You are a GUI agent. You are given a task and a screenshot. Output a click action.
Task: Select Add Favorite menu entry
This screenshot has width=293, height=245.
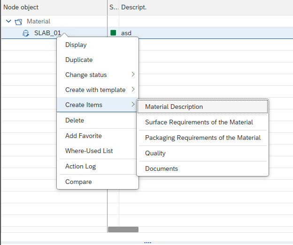click(x=83, y=136)
